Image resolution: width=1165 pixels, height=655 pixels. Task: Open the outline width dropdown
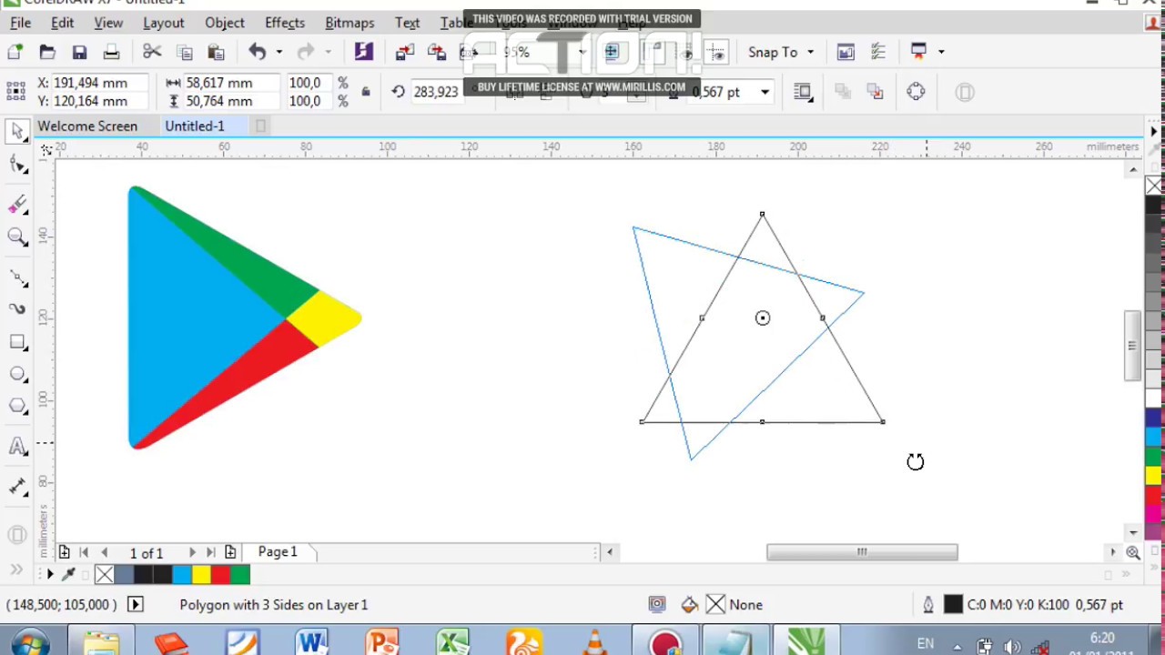[x=765, y=92]
